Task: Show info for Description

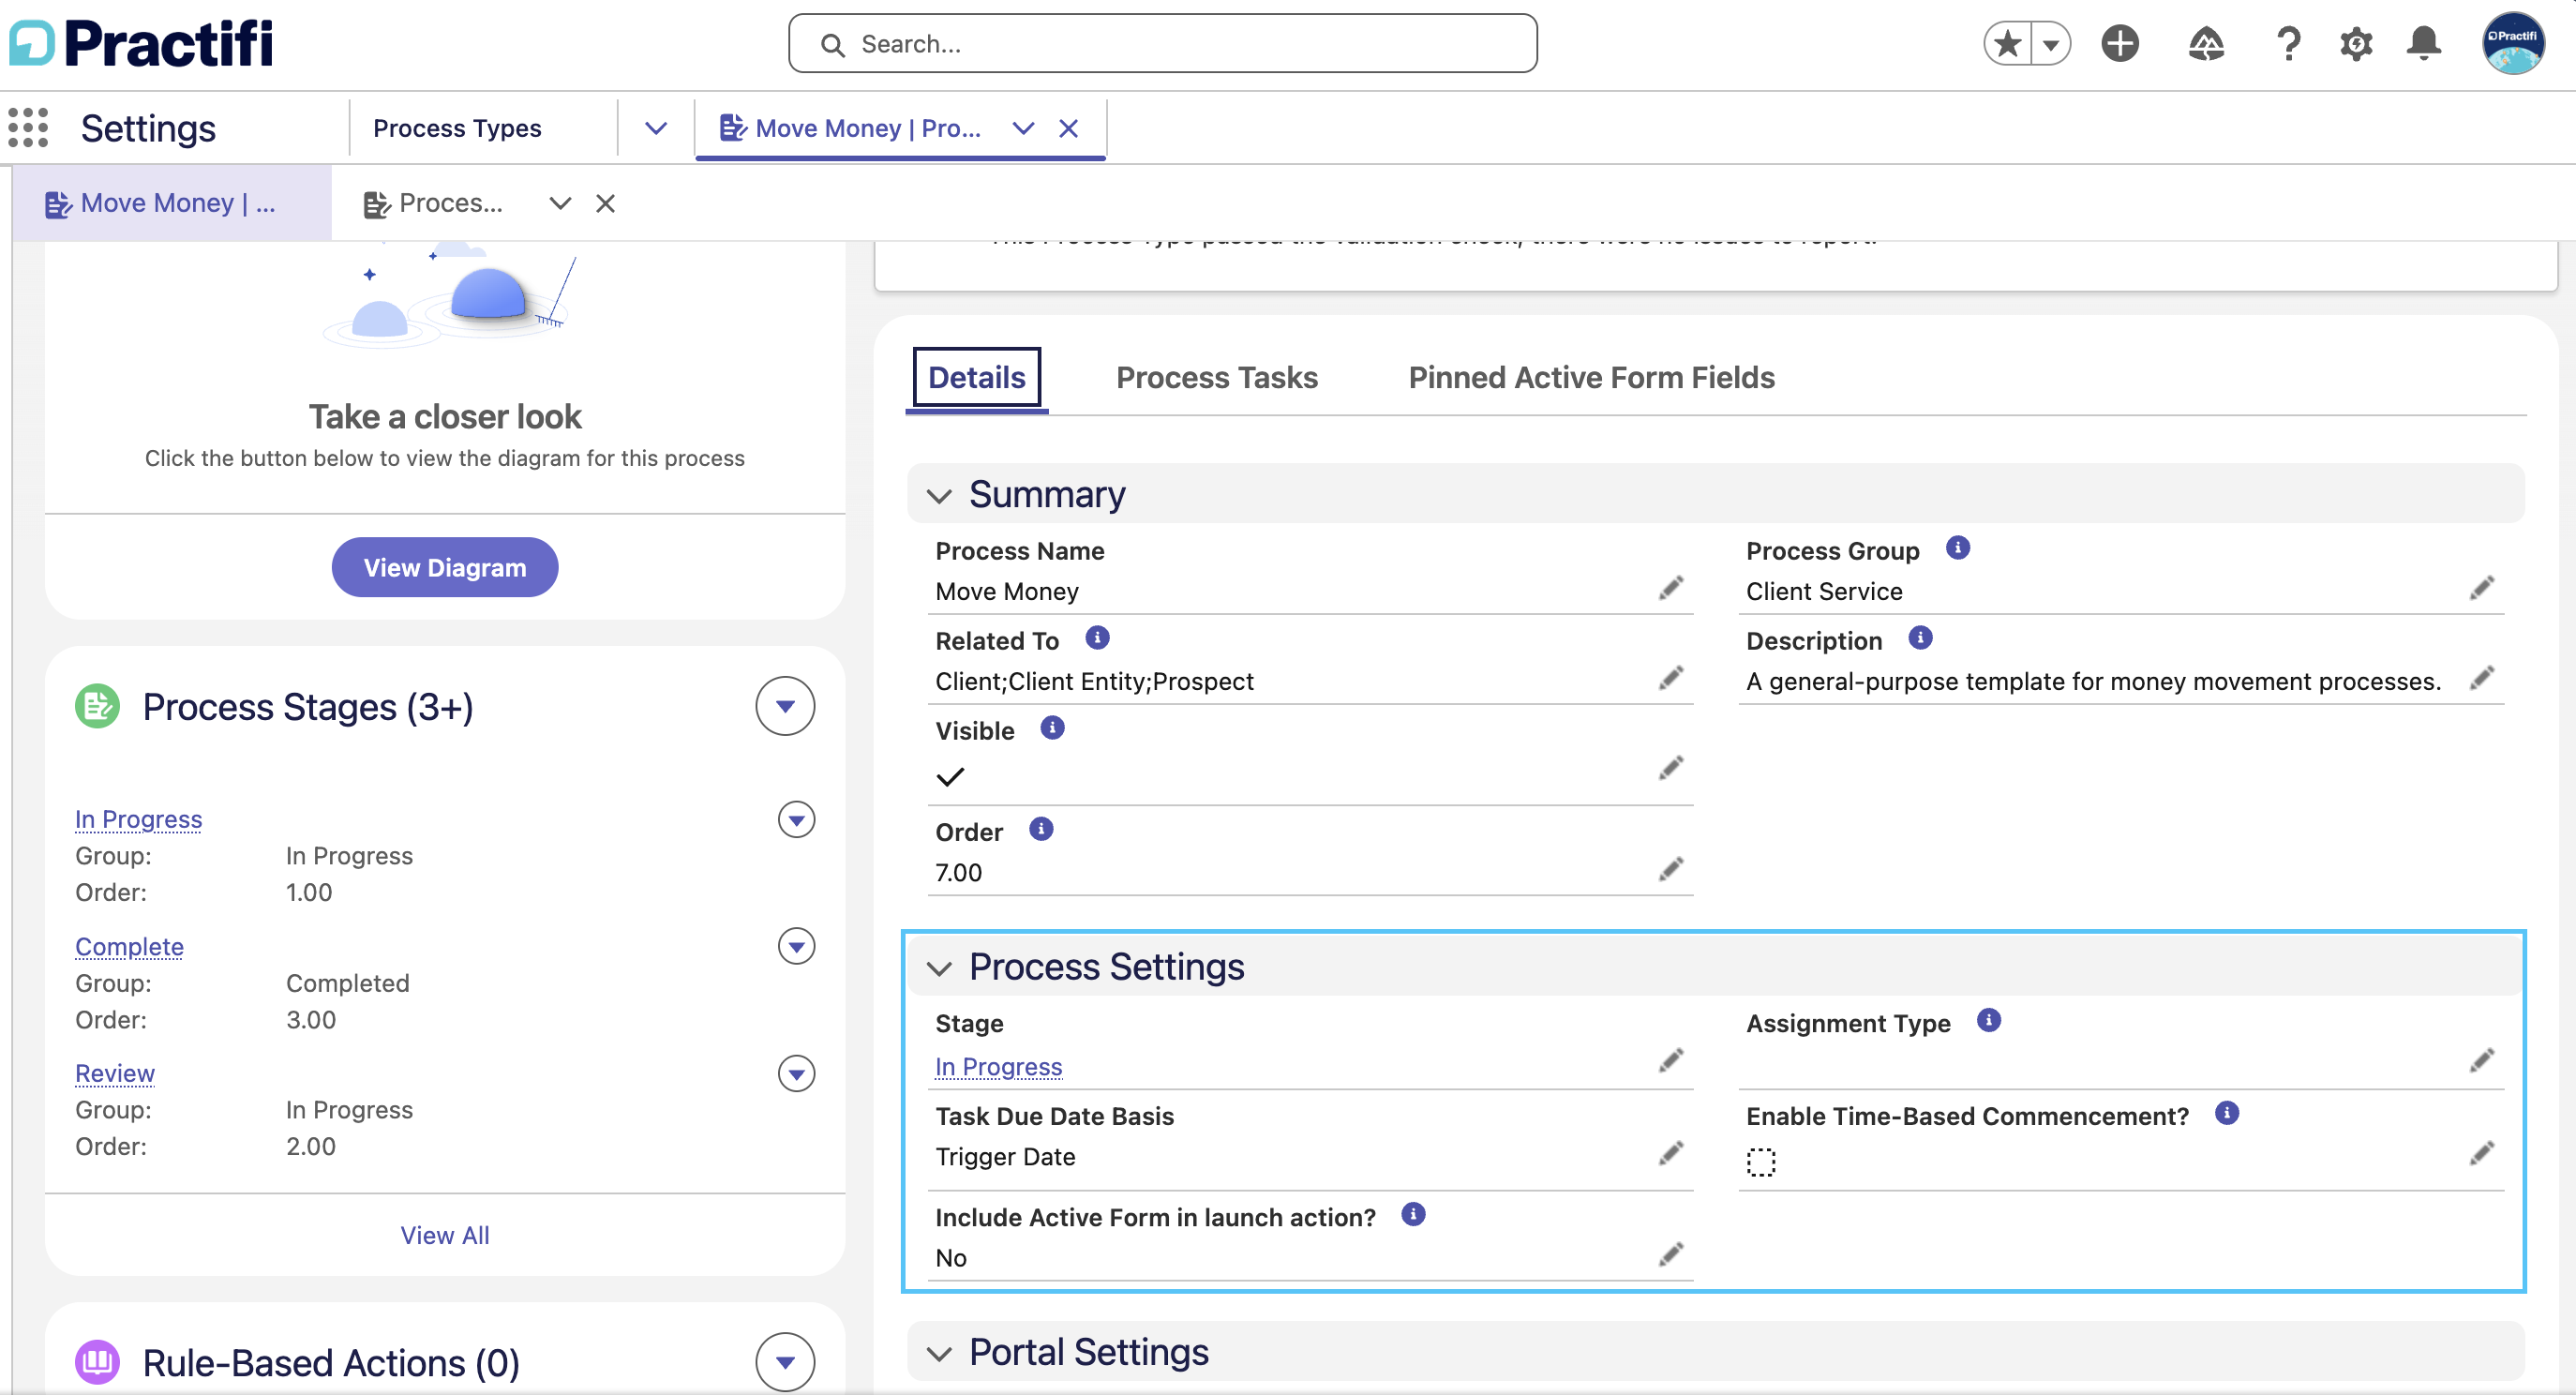Action: (1920, 638)
